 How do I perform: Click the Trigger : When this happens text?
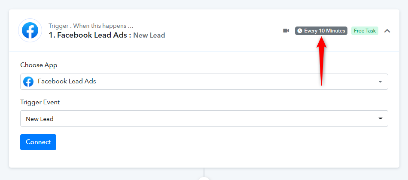click(91, 26)
